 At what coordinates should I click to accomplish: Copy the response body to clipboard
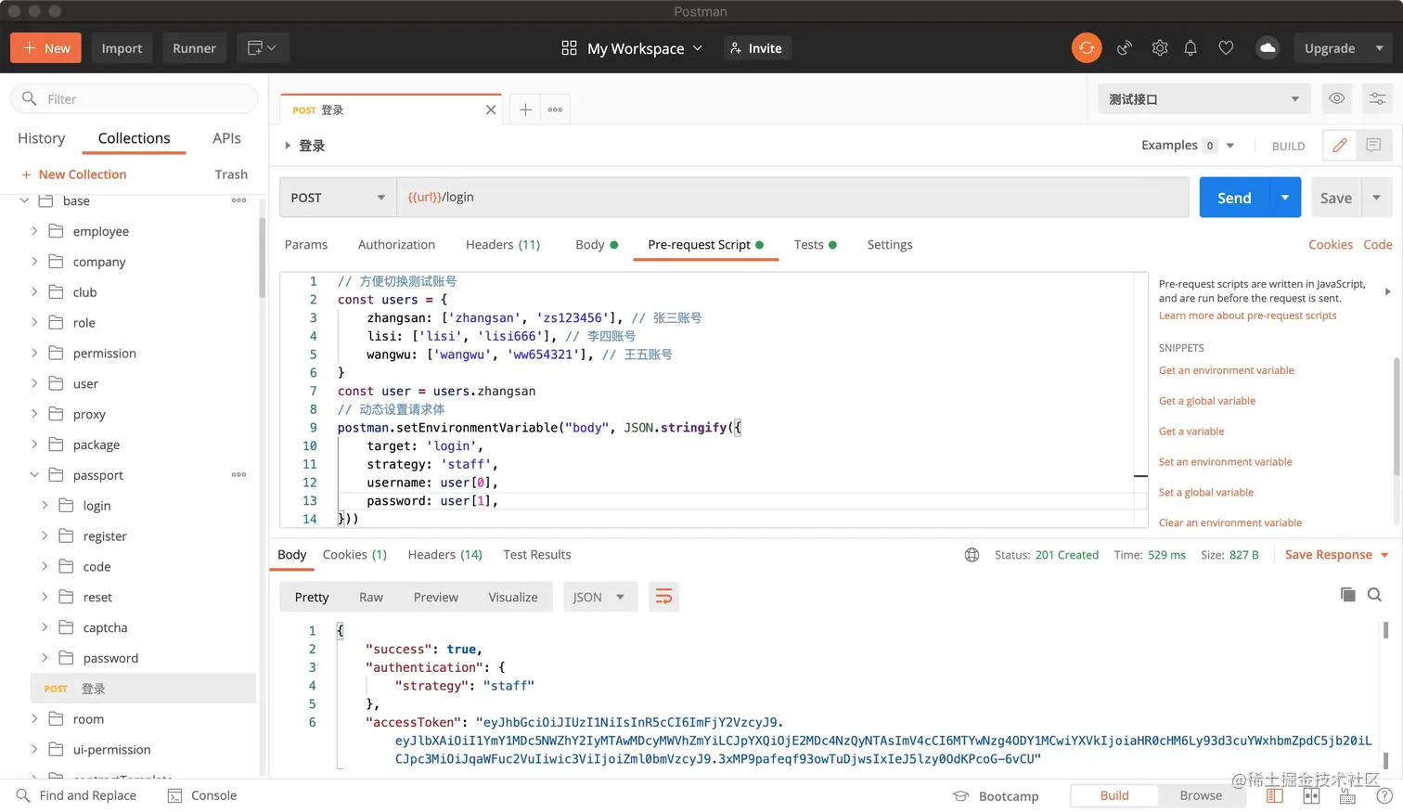pos(1347,595)
